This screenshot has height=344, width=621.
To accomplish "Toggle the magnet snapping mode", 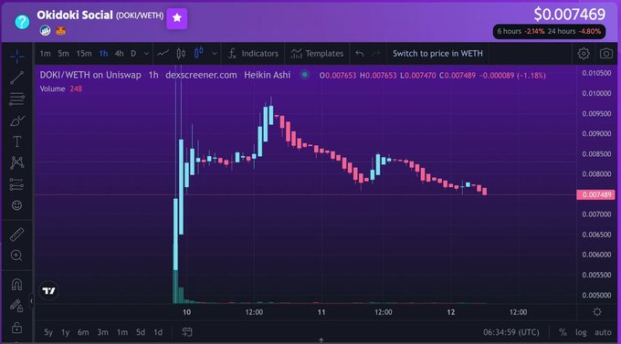I will tap(16, 284).
